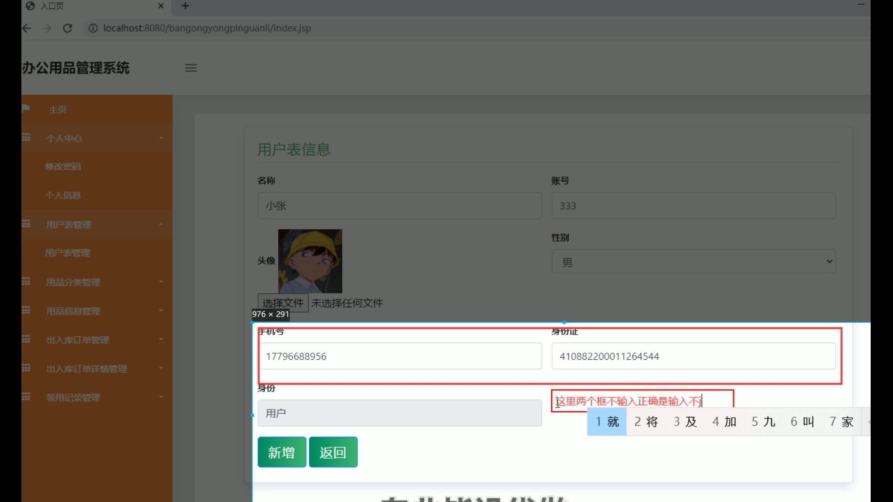Expand the 用品信息管理 section
The height and width of the screenshot is (502, 893).
(x=97, y=311)
